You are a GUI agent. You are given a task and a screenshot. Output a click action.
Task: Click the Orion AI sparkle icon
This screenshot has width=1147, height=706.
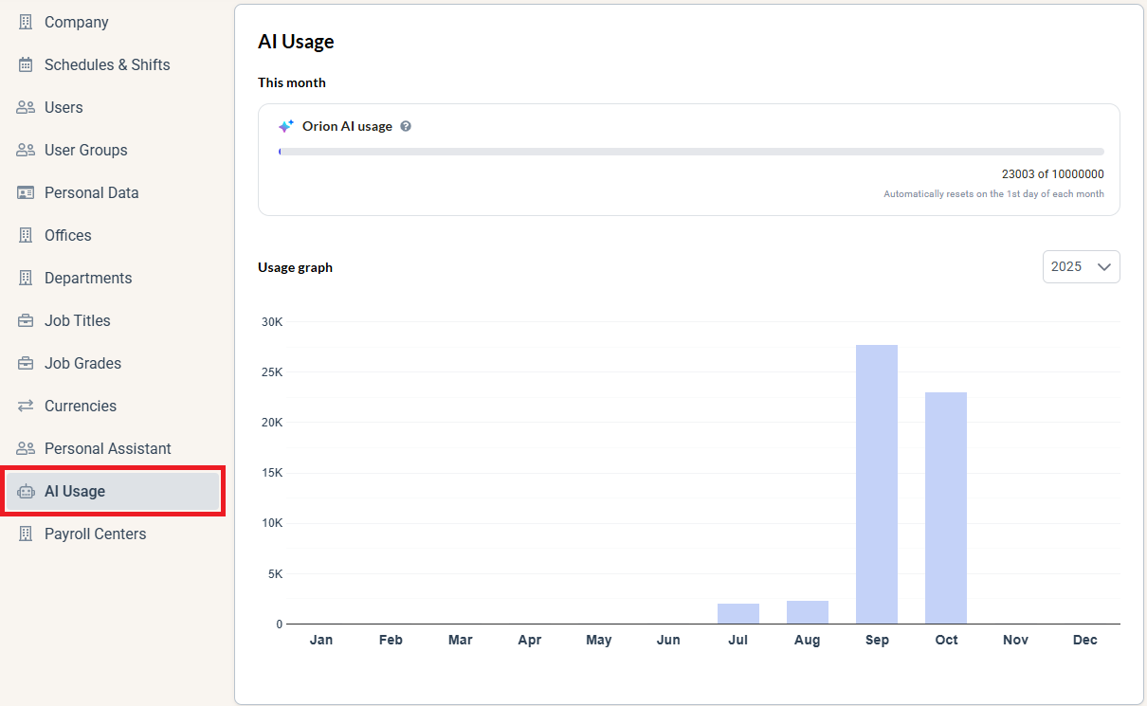[x=285, y=126]
